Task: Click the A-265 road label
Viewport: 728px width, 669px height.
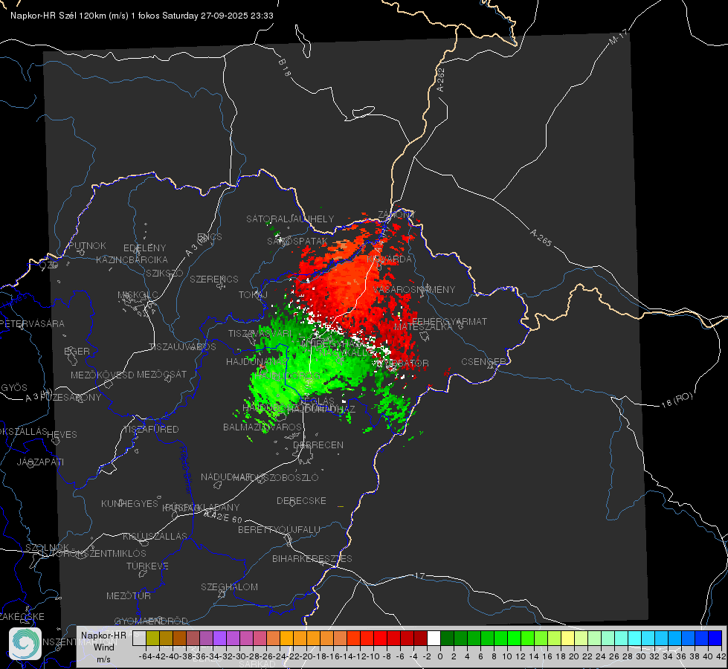Action: 541,238
